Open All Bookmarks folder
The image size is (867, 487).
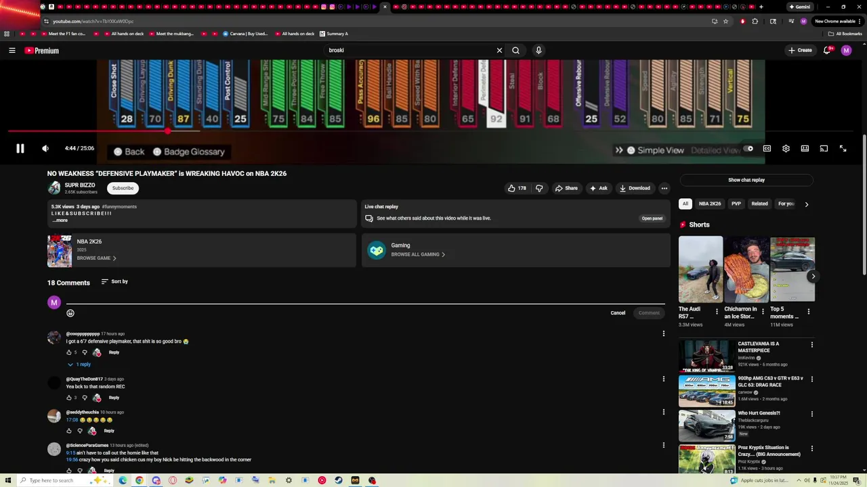(x=845, y=34)
